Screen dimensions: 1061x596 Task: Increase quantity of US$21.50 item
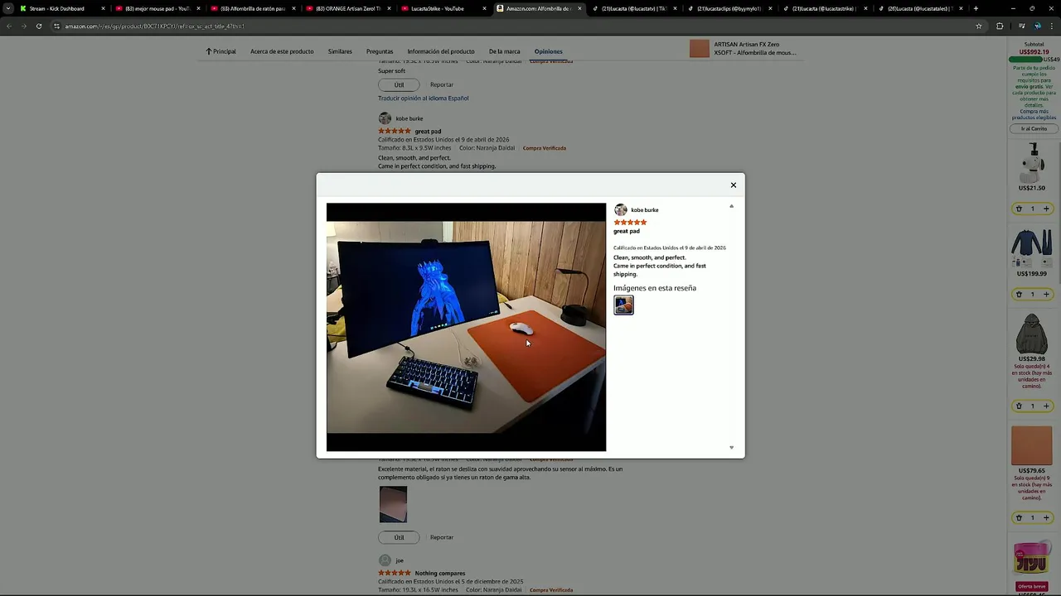pos(1046,209)
